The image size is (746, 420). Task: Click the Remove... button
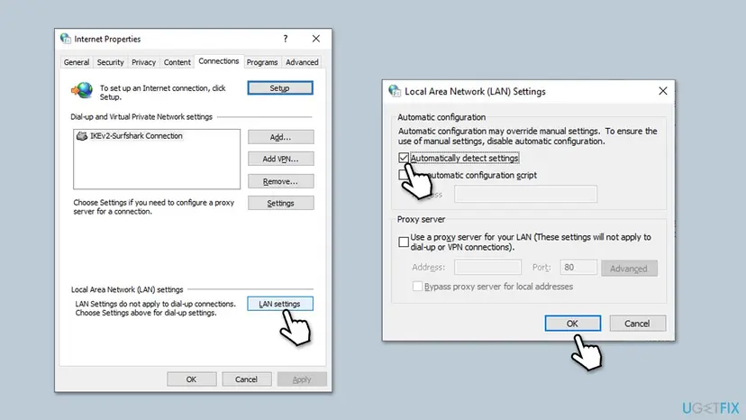(281, 181)
